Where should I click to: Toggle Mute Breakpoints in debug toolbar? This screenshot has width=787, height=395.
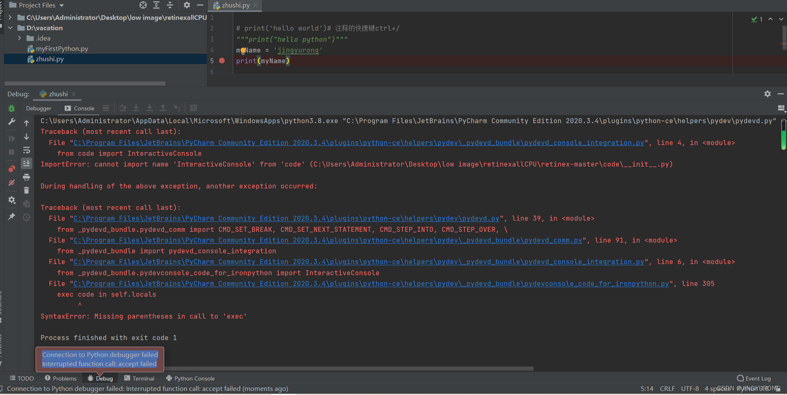pos(12,183)
